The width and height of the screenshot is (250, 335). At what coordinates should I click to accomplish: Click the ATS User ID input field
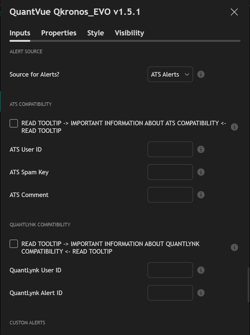click(170, 149)
